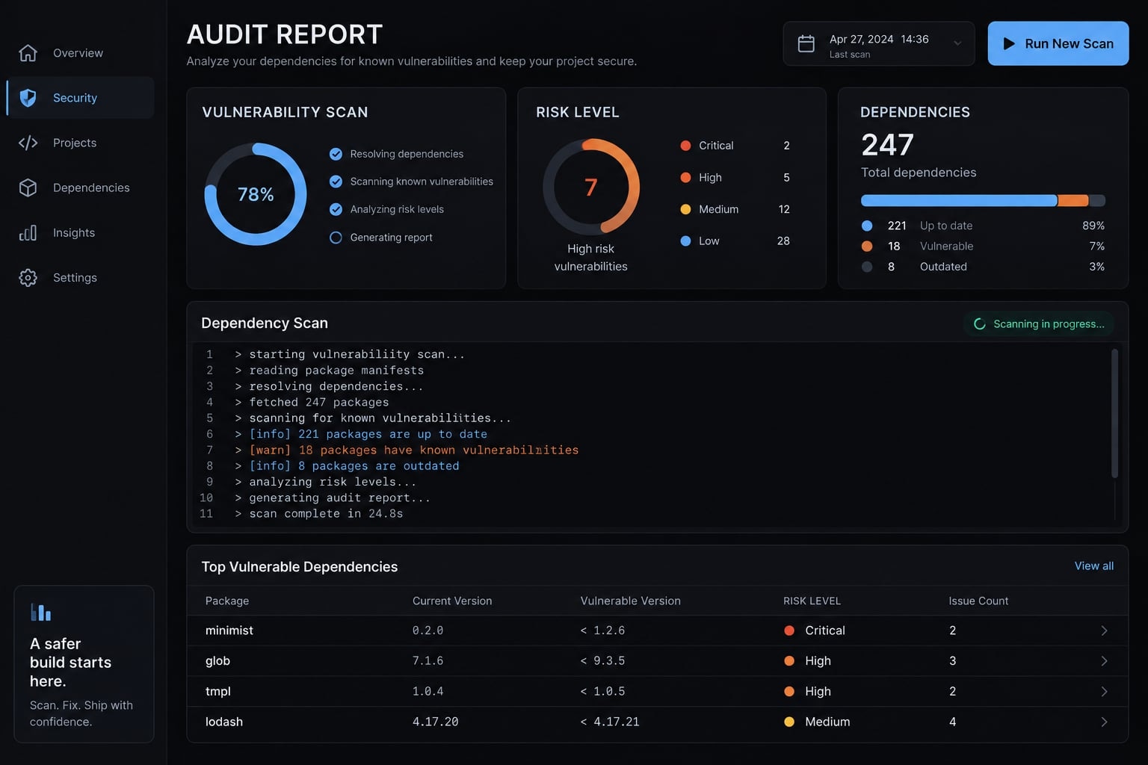
Task: Click the spinner icon next to Scanning in progress
Action: (x=980, y=324)
